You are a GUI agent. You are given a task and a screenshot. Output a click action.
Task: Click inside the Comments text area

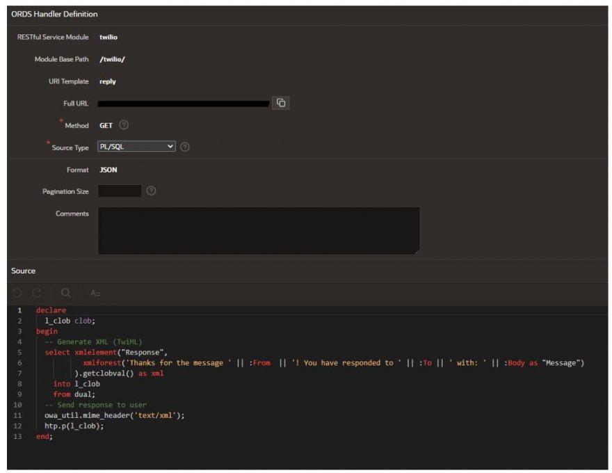pyautogui.click(x=257, y=230)
